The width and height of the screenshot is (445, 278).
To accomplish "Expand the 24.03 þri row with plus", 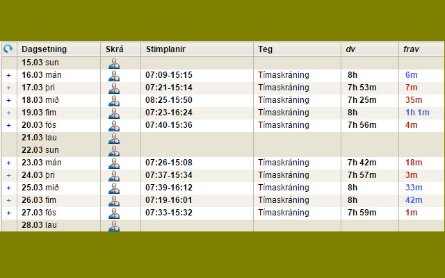I will pyautogui.click(x=9, y=176).
